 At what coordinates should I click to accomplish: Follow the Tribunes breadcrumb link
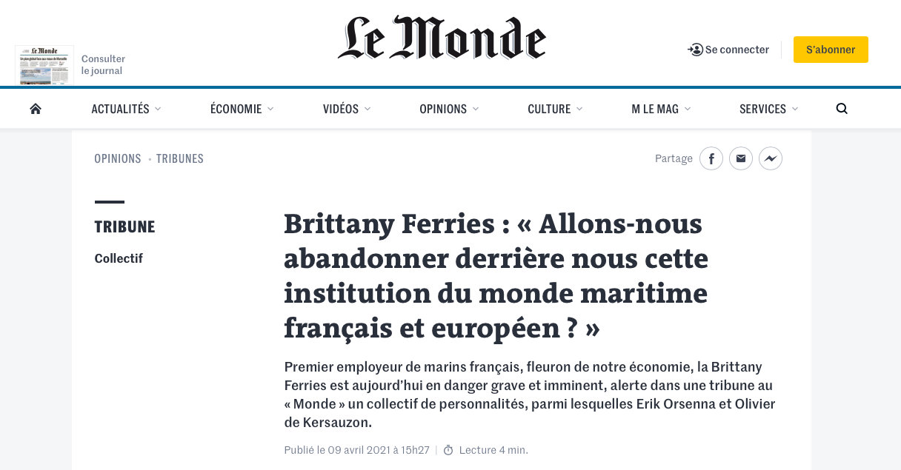pos(180,158)
